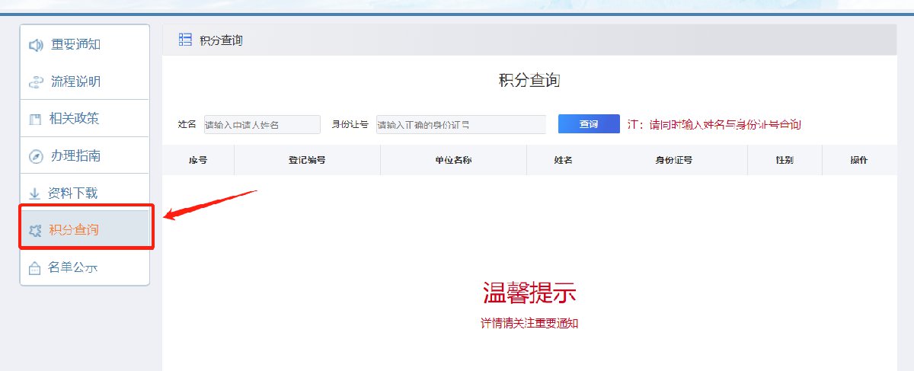
Task: Select 名单公示 in the sidebar
Action: pos(72,267)
